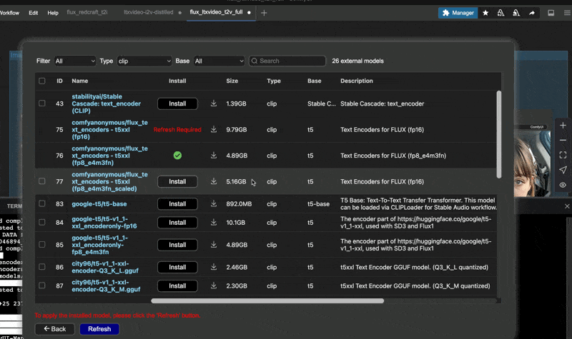
Task: Click the '26 external models' count text
Action: click(357, 61)
